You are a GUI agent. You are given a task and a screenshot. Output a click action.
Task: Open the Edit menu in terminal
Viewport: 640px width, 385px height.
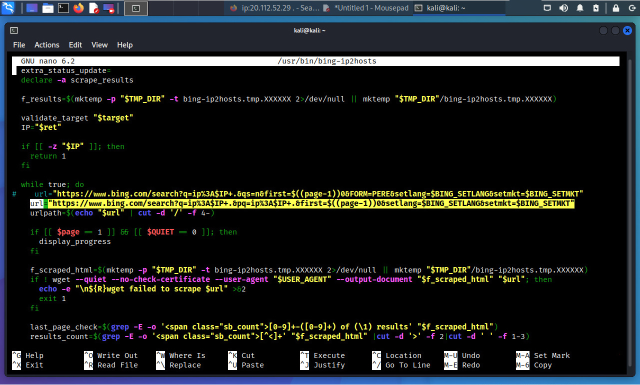pyautogui.click(x=75, y=44)
